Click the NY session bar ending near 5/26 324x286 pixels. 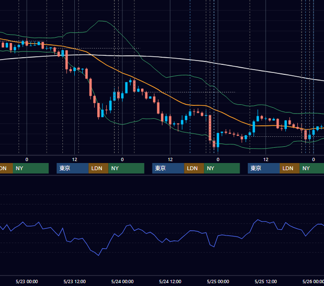[x=312, y=168]
